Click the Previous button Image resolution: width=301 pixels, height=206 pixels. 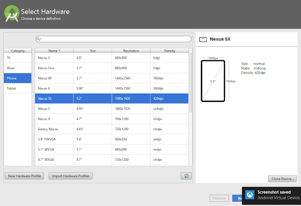pyautogui.click(x=219, y=198)
